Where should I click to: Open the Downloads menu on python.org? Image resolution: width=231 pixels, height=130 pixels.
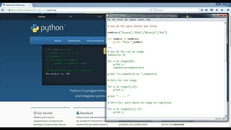coord(74,41)
